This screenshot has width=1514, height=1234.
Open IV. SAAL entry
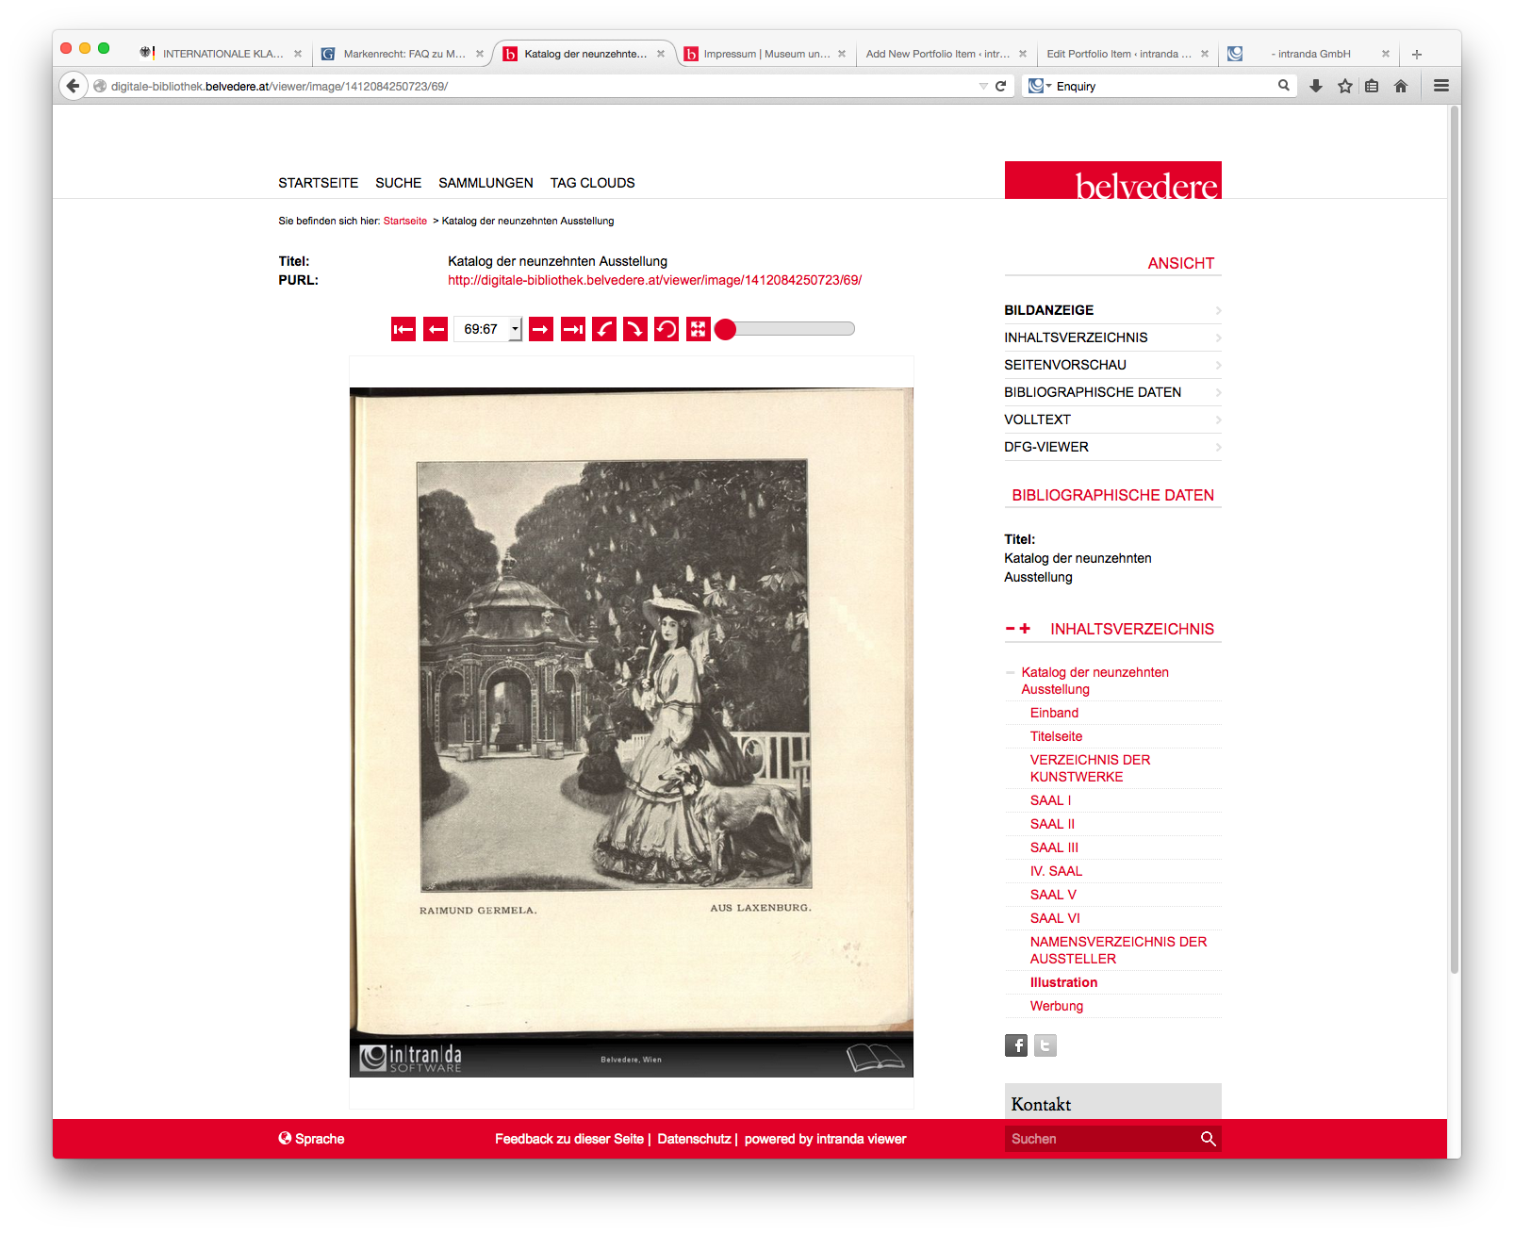point(1056,871)
